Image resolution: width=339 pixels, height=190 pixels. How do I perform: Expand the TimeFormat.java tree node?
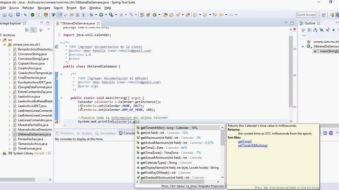click(10, 149)
